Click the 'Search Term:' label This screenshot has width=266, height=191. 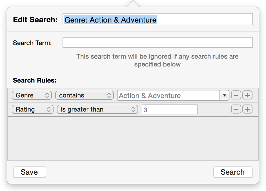coord(32,43)
